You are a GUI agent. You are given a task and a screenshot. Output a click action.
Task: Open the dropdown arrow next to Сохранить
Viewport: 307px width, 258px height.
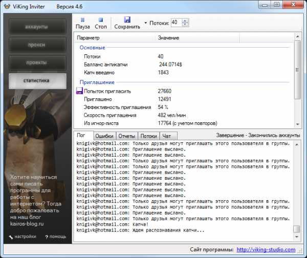click(145, 23)
